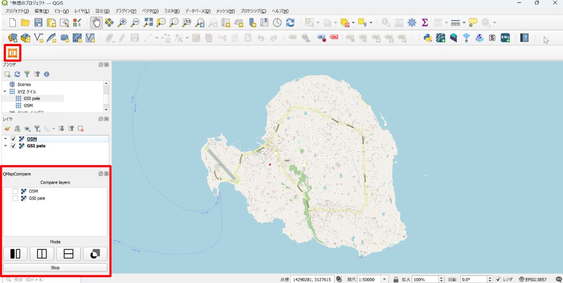Click the coordinate toggle icon beside coordinates field

[x=339, y=279]
